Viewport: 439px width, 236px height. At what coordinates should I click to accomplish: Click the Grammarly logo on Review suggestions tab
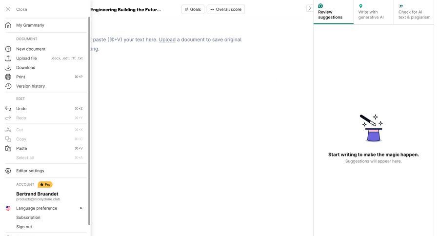[320, 6]
